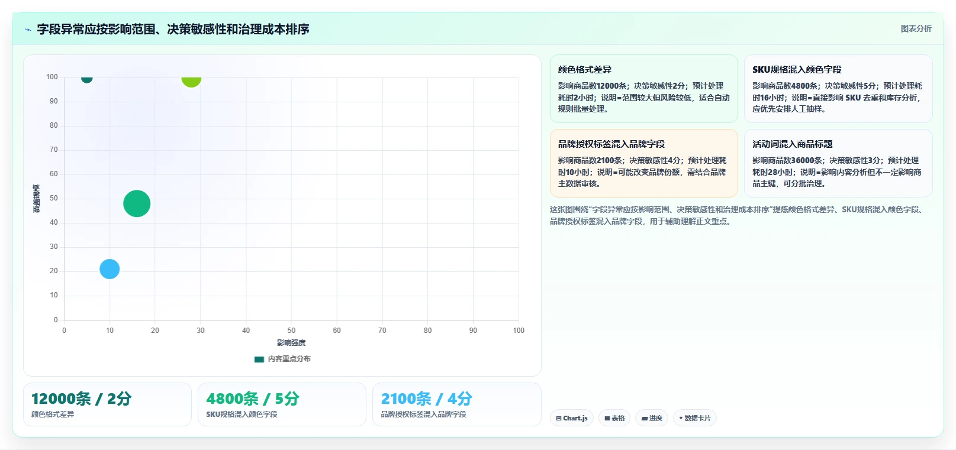
Task: Click the 图表分析 label in the header
Action: coord(916,28)
